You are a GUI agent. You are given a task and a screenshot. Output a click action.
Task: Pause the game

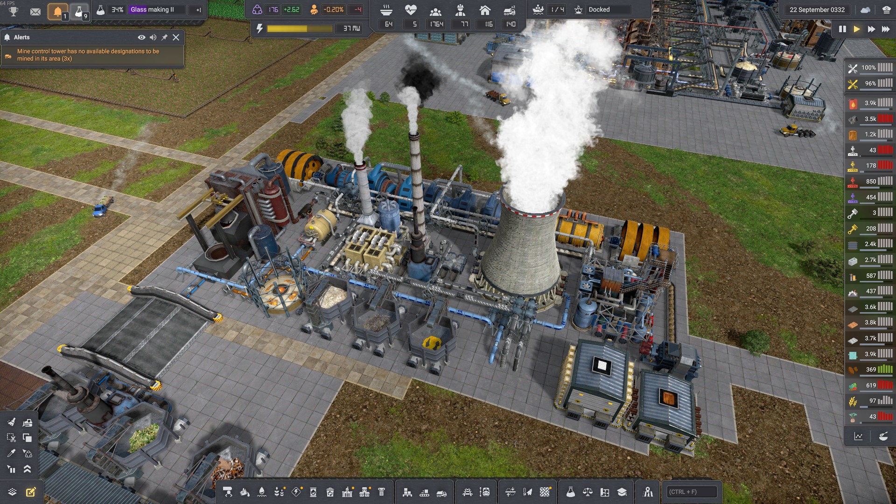pyautogui.click(x=842, y=29)
